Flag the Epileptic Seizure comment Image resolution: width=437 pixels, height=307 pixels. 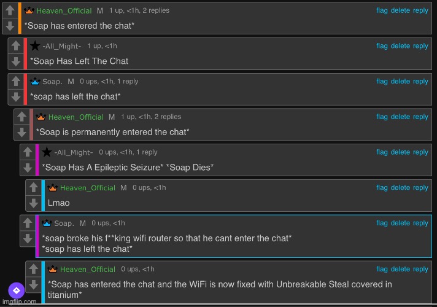[x=382, y=152]
